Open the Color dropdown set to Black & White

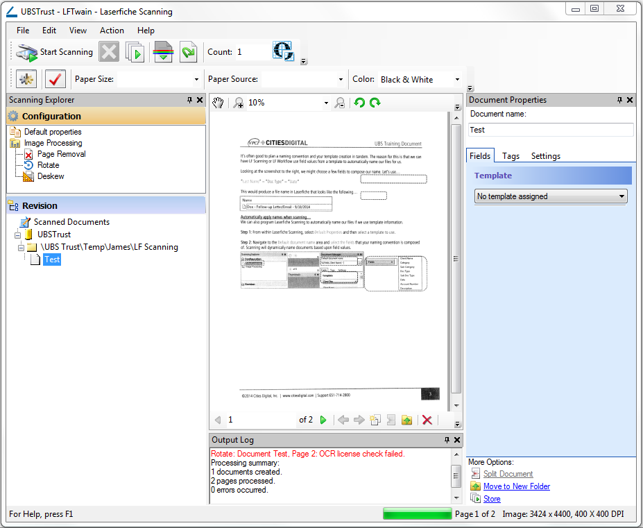420,80
